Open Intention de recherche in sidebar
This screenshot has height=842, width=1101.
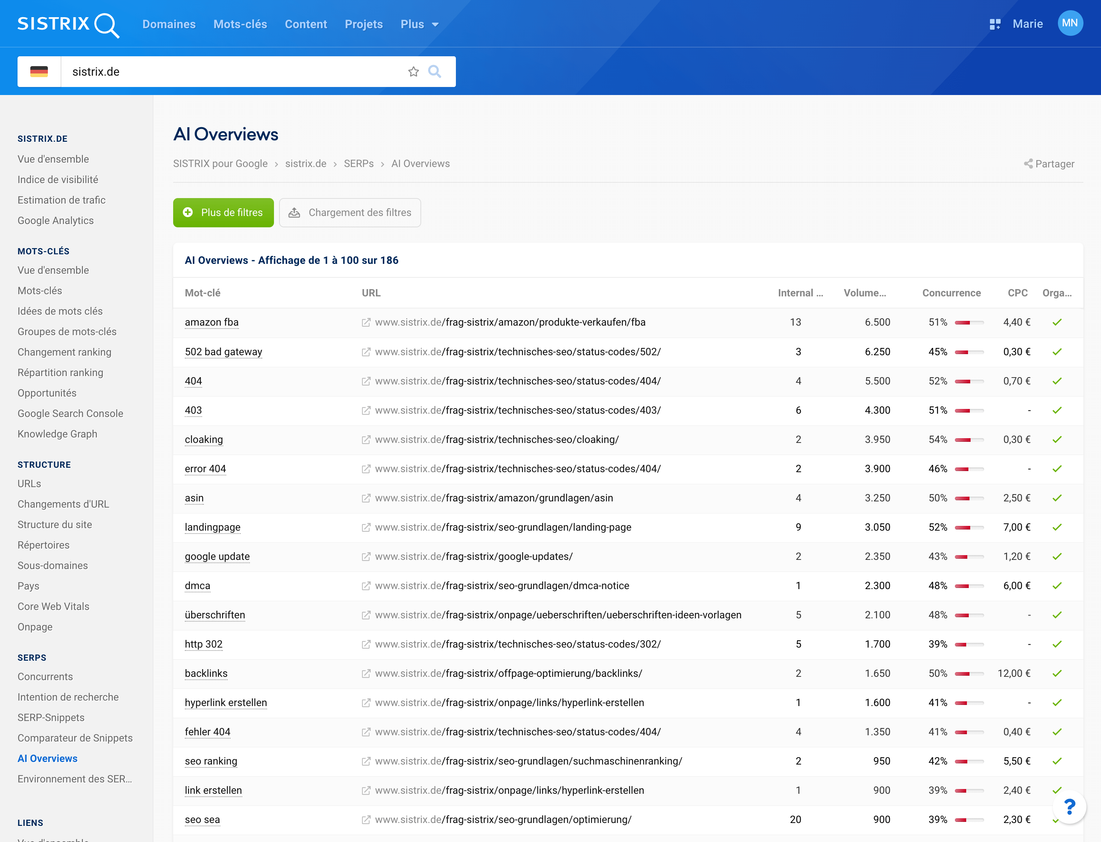point(68,697)
